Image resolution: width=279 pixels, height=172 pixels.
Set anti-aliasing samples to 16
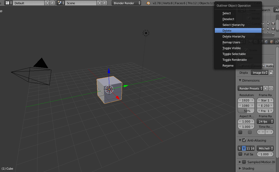(252, 148)
